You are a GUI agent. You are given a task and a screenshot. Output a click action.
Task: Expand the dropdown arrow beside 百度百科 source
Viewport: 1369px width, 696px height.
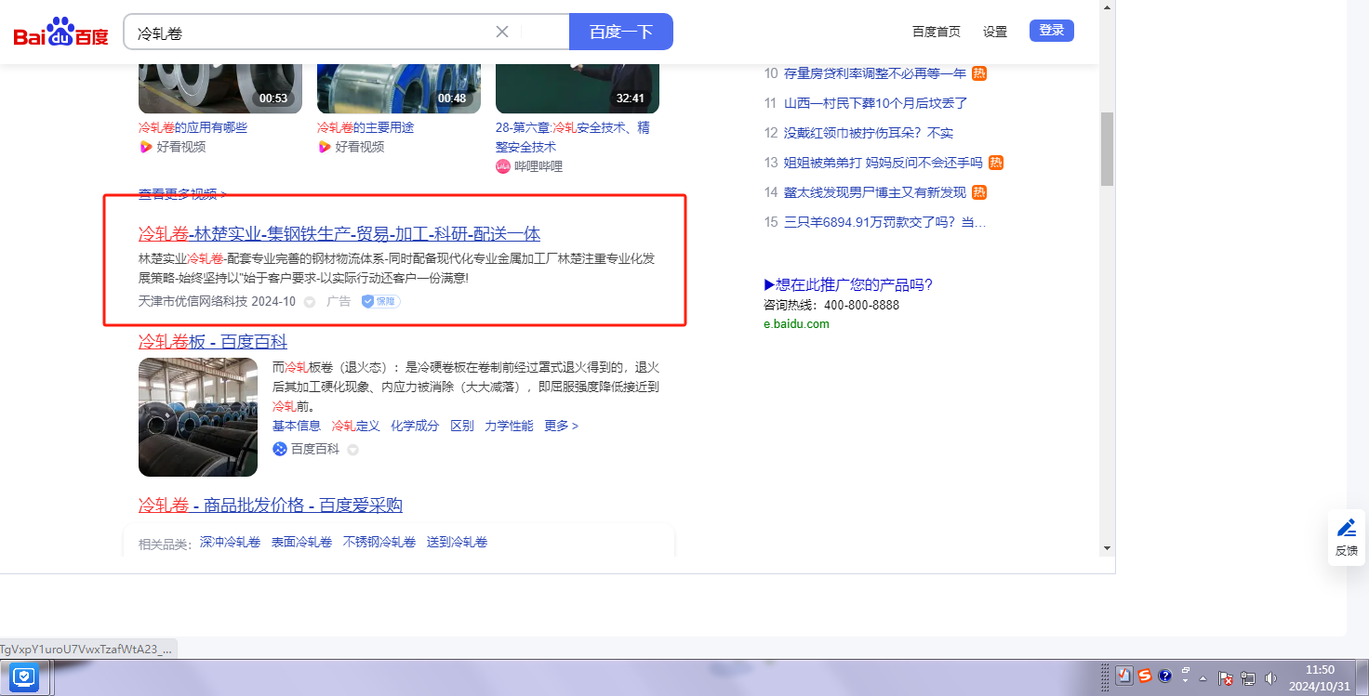(352, 450)
